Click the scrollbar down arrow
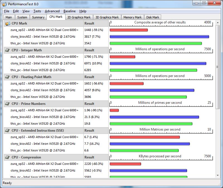The image size is (223, 188). point(218,175)
